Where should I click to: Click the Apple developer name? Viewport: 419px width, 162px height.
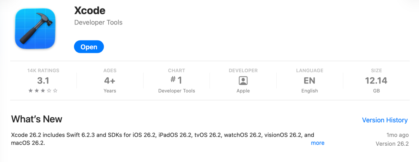pos(243,91)
